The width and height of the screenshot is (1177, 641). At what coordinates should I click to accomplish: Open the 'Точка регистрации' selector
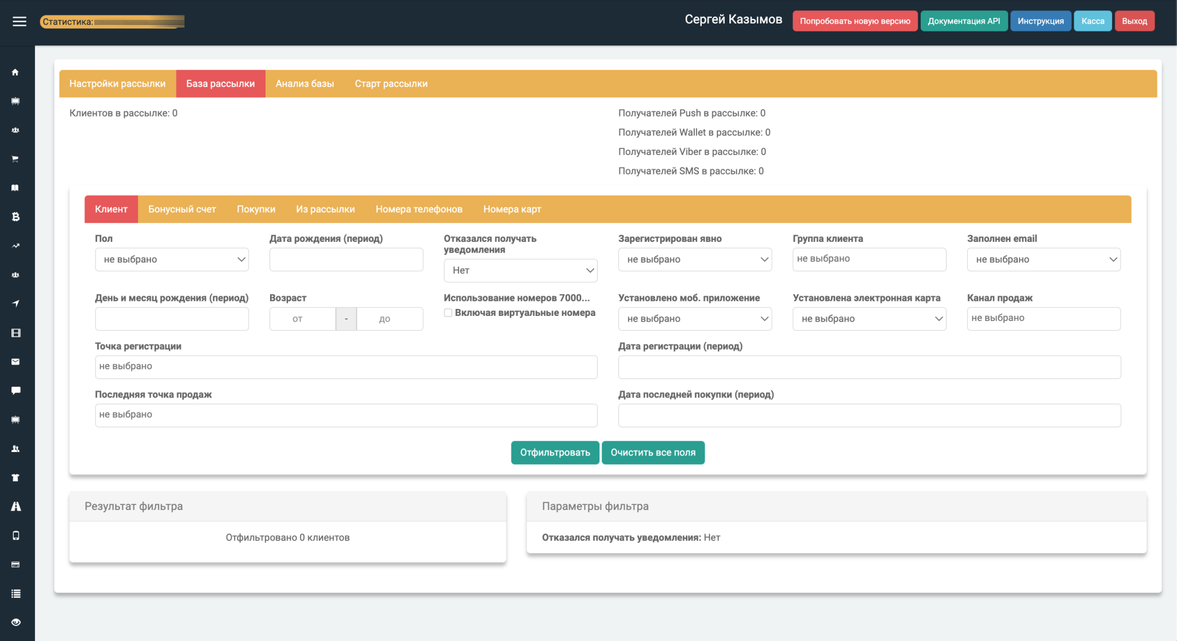coord(346,367)
